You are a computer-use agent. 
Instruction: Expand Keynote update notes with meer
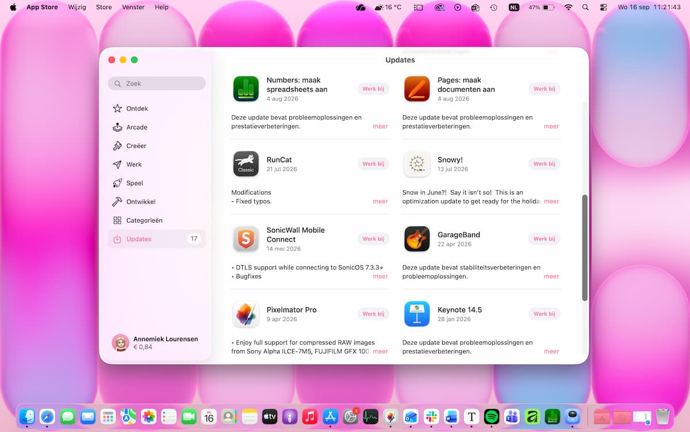tap(551, 351)
